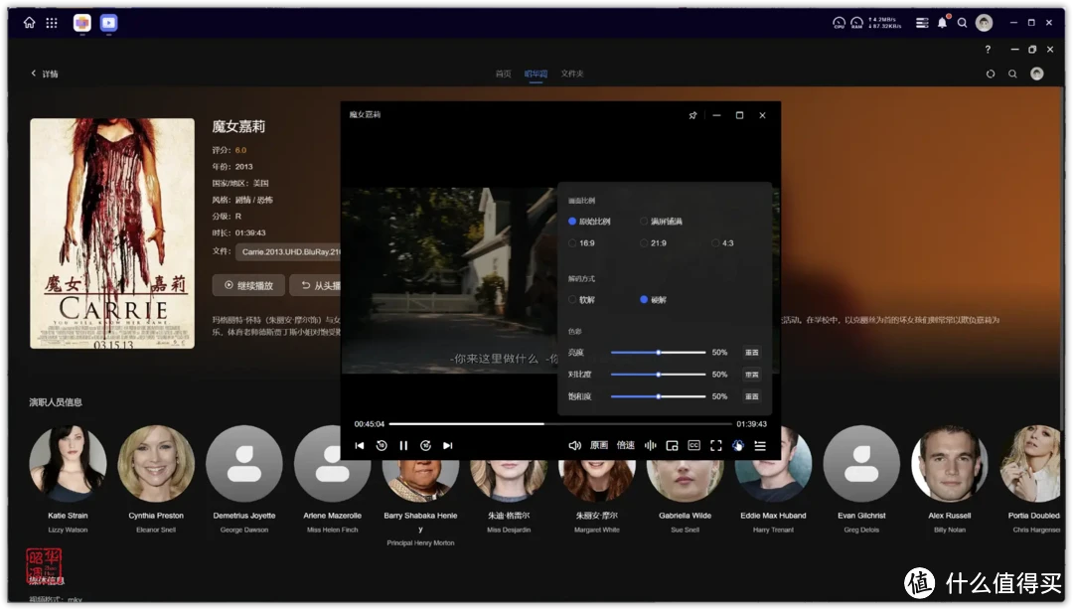Open the playlist panel icon
The width and height of the screenshot is (1073, 610).
pos(761,445)
